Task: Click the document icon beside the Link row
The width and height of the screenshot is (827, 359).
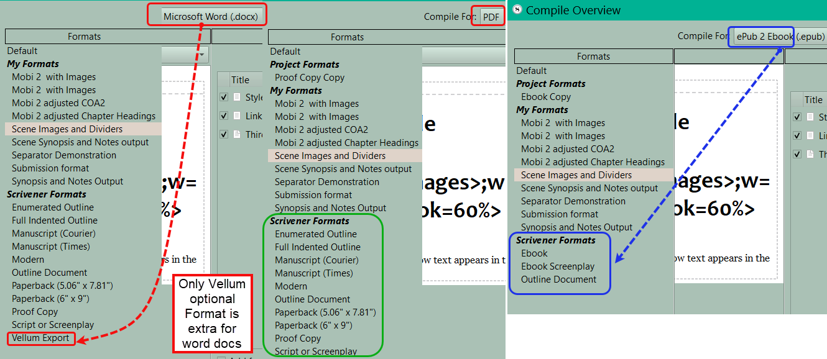Action: tap(237, 116)
